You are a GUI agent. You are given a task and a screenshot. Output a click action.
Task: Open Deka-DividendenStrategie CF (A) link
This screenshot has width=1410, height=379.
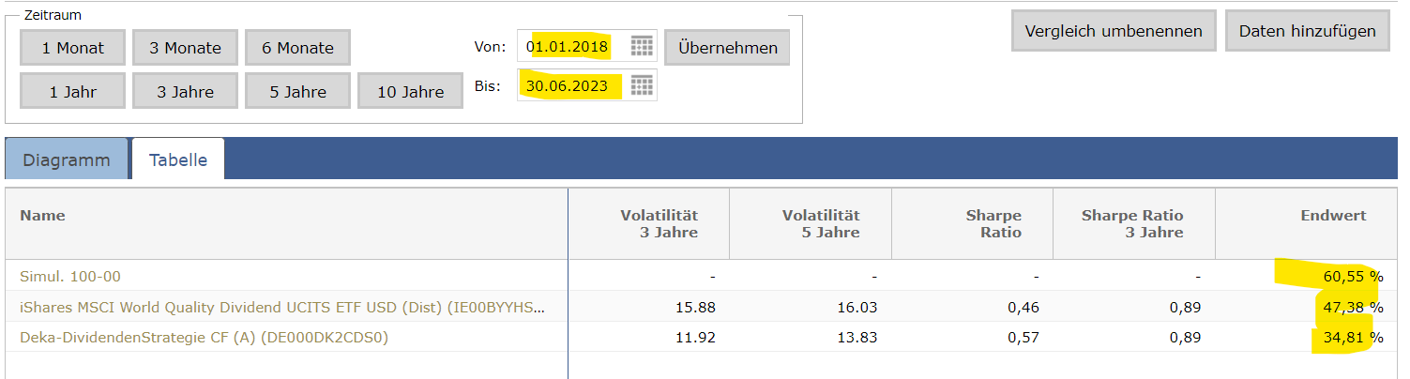(x=204, y=338)
